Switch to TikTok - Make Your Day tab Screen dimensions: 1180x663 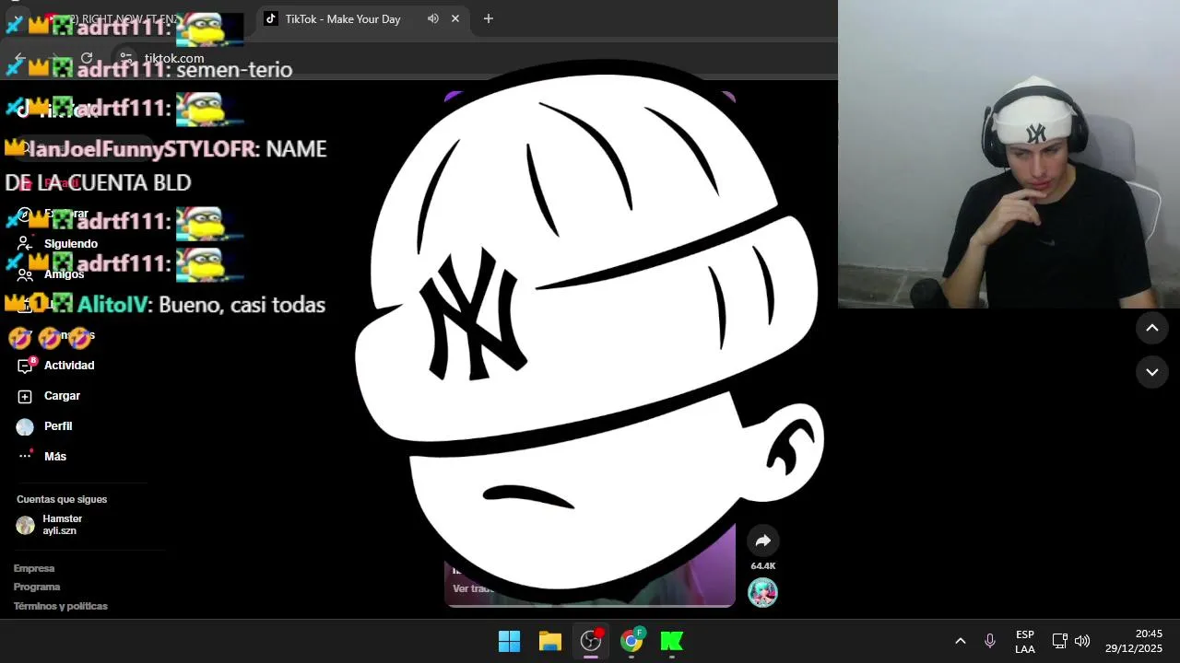point(361,18)
